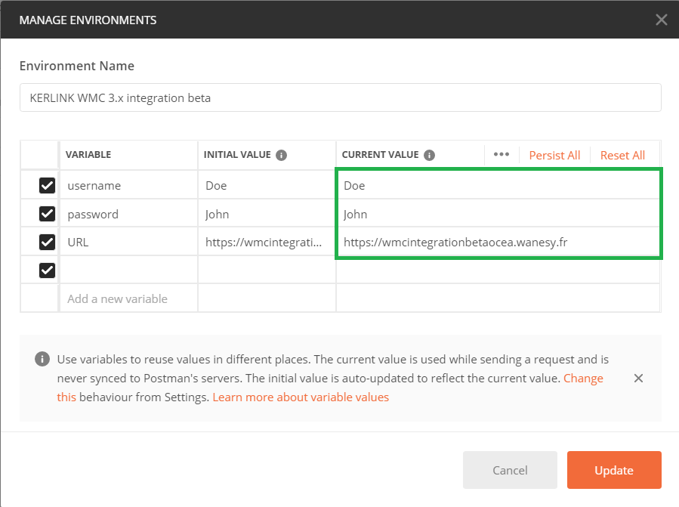
Task: Click the Cancel button
Action: coord(510,470)
